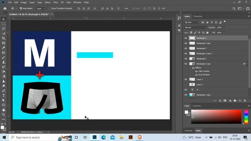Open the Layers panel menu icon
The image size is (251, 141).
click(x=249, y=16)
